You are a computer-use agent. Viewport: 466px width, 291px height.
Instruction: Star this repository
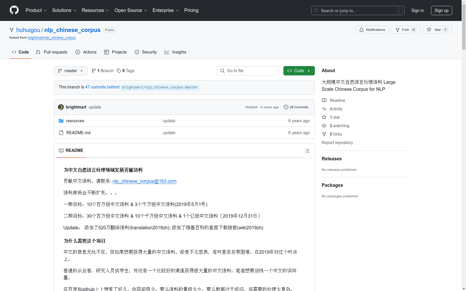437,30
